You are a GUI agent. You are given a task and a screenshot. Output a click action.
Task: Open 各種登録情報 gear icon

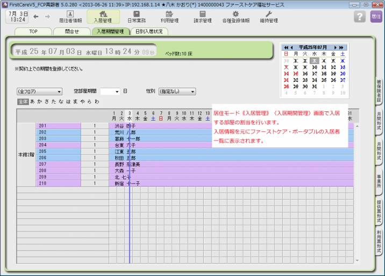click(x=236, y=17)
